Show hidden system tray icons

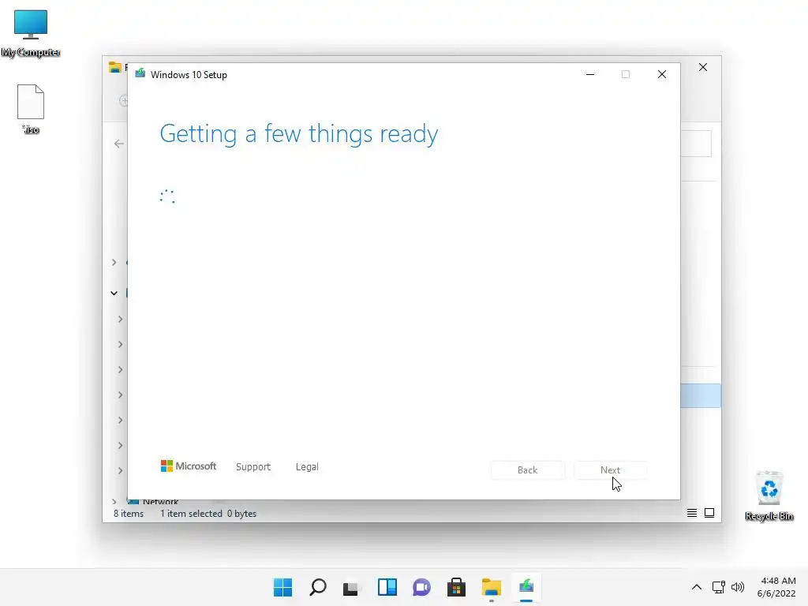696,587
